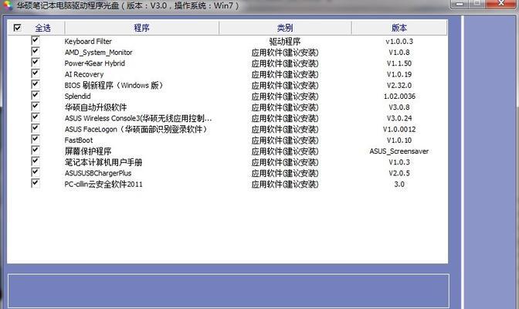Screen dimensions: 519x309
Task: Uncheck the BIOS 刷新程序 checkbox
Action: tap(36, 84)
